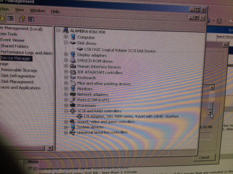The image size is (233, 174).
Task: Click the Universal Serial Bus controllers icon
Action: click(x=72, y=133)
